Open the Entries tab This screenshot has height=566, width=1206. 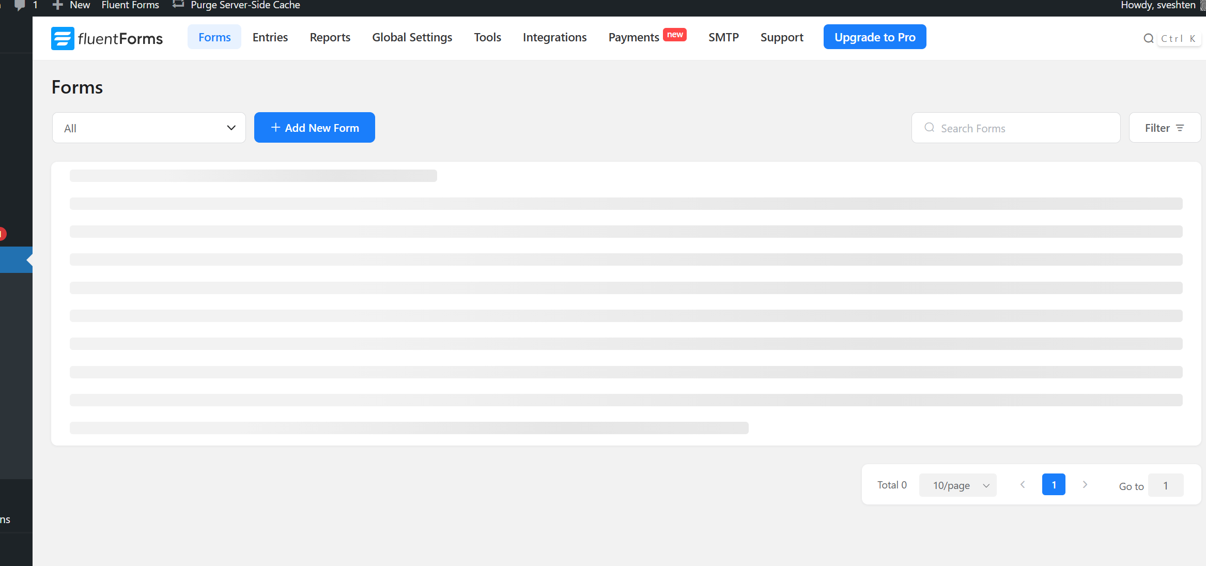coord(270,37)
